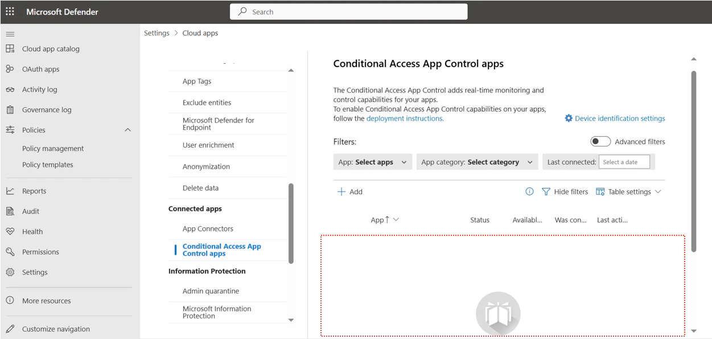Click the OAuth apps icon
Screen dimensions: 712x339
[10, 69]
